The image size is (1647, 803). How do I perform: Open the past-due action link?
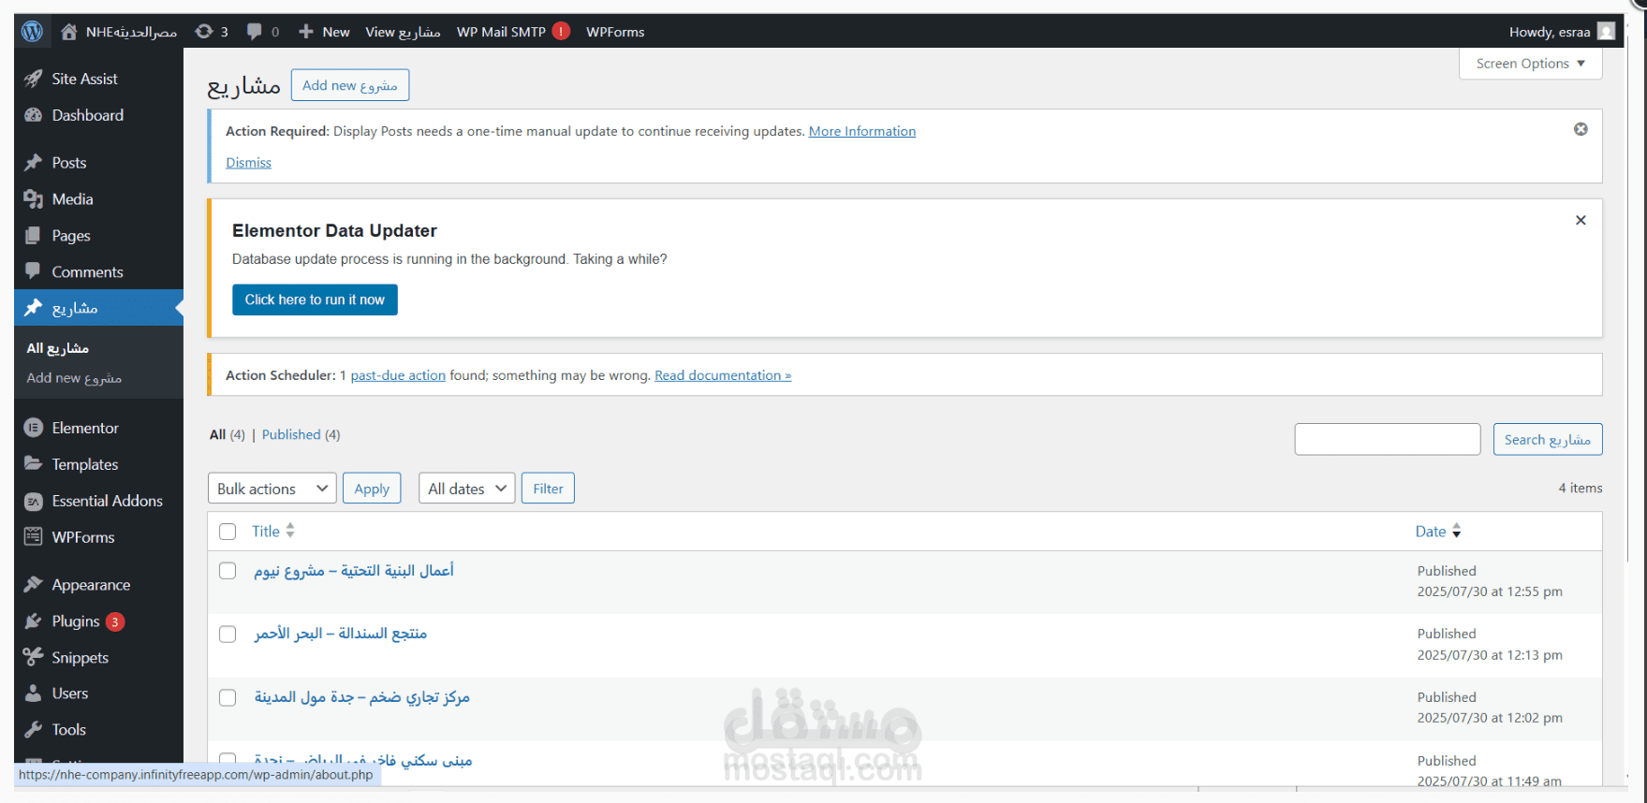[x=398, y=375]
